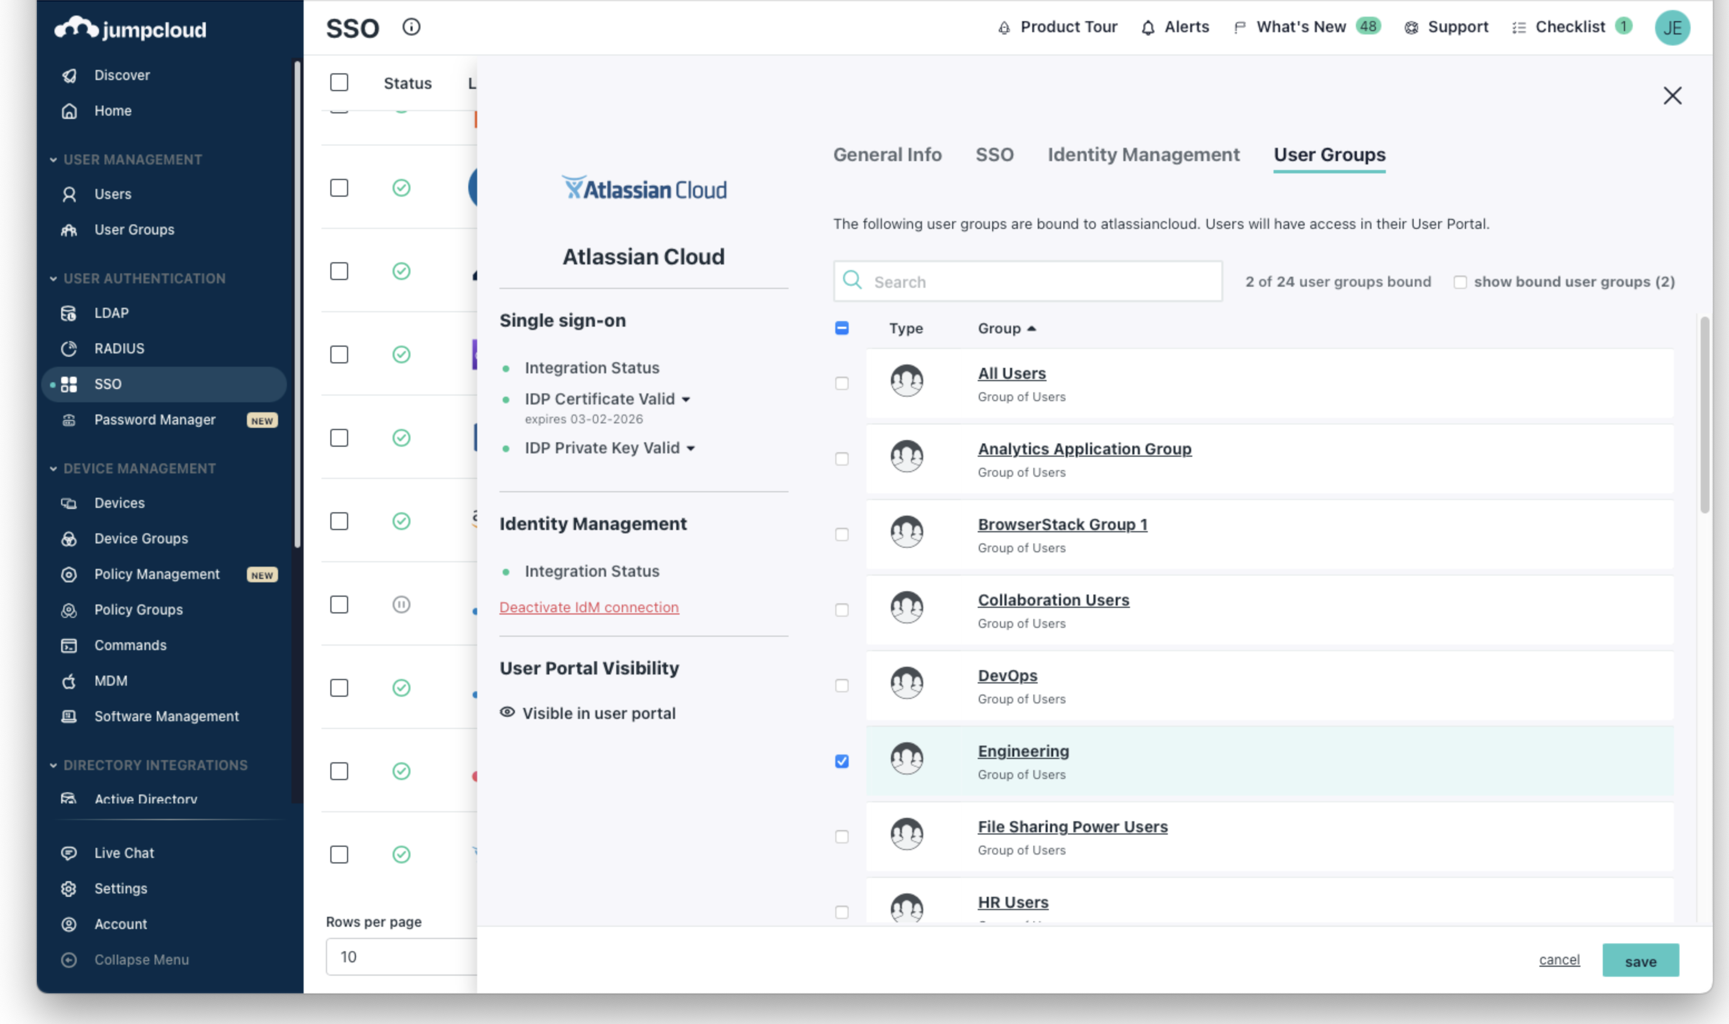The height and width of the screenshot is (1024, 1729).
Task: Click the Settings gear icon
Action: tap(68, 889)
